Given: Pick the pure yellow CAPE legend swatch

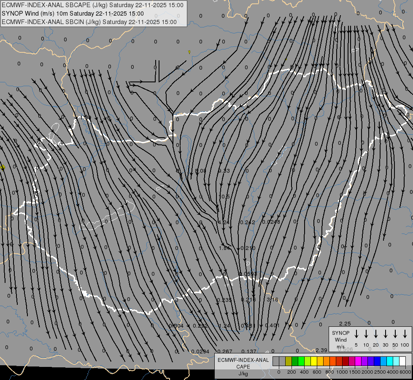Looking at the screenshot, I should coord(314,361).
